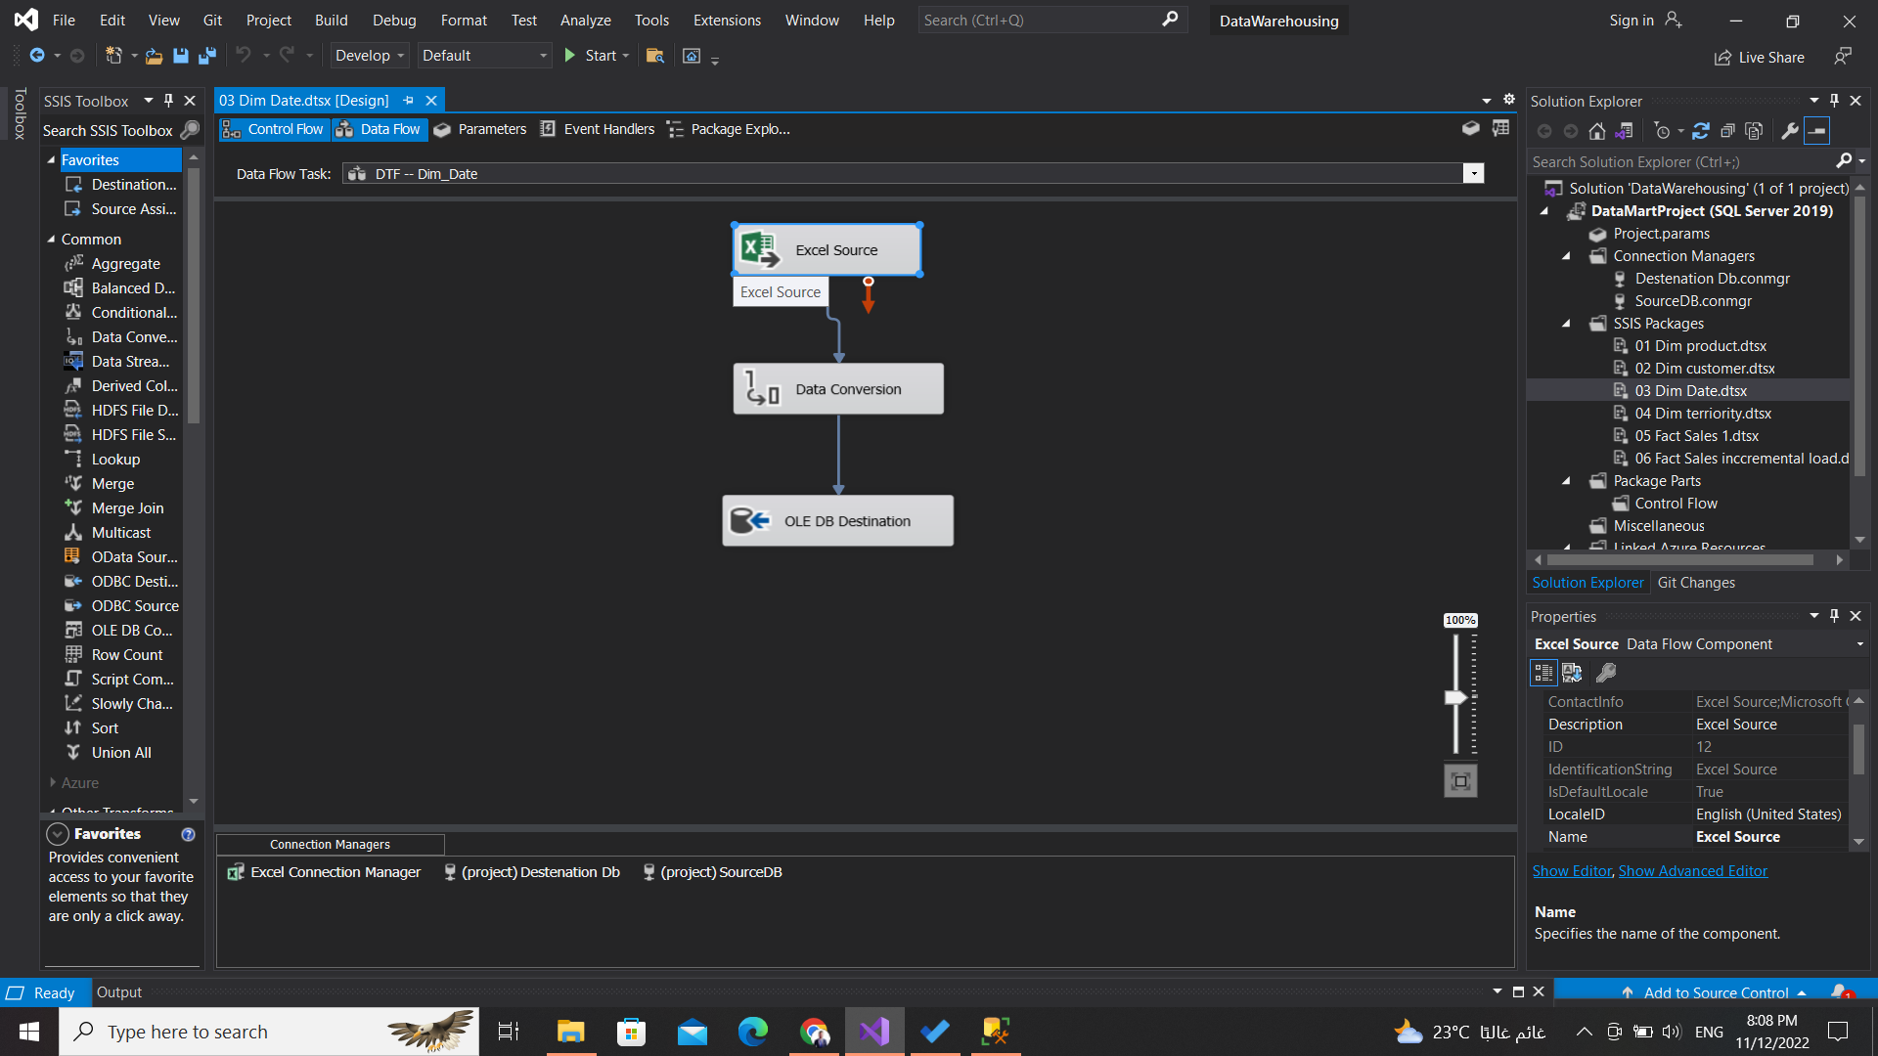Refresh the Solution Explorer
The image size is (1878, 1056).
1701,130
